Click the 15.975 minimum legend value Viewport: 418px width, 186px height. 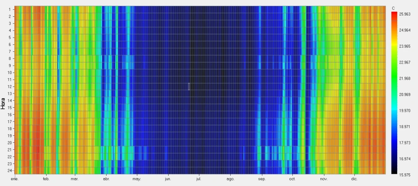pyautogui.click(x=404, y=175)
